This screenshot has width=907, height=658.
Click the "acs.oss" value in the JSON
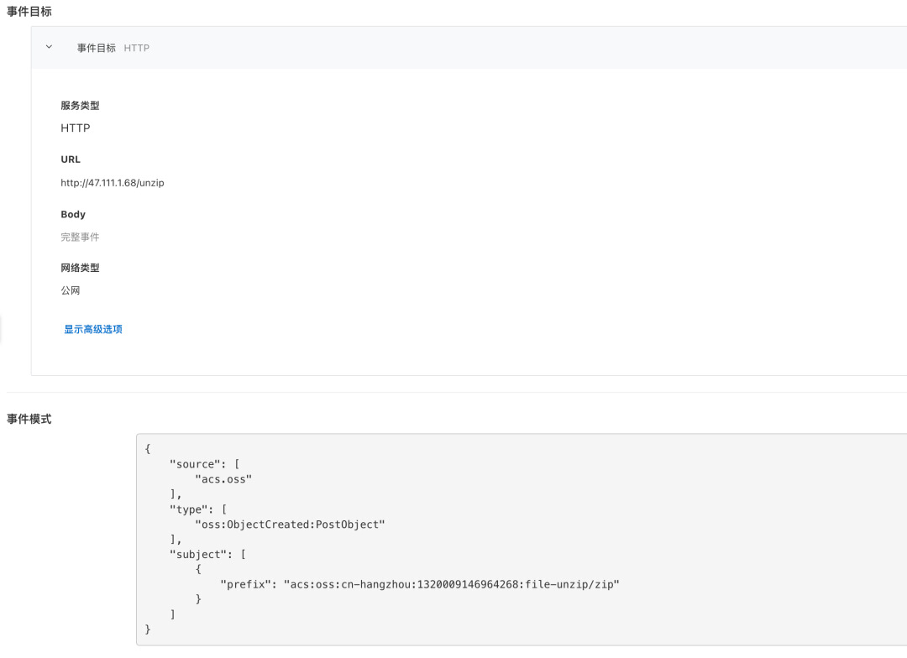point(223,479)
